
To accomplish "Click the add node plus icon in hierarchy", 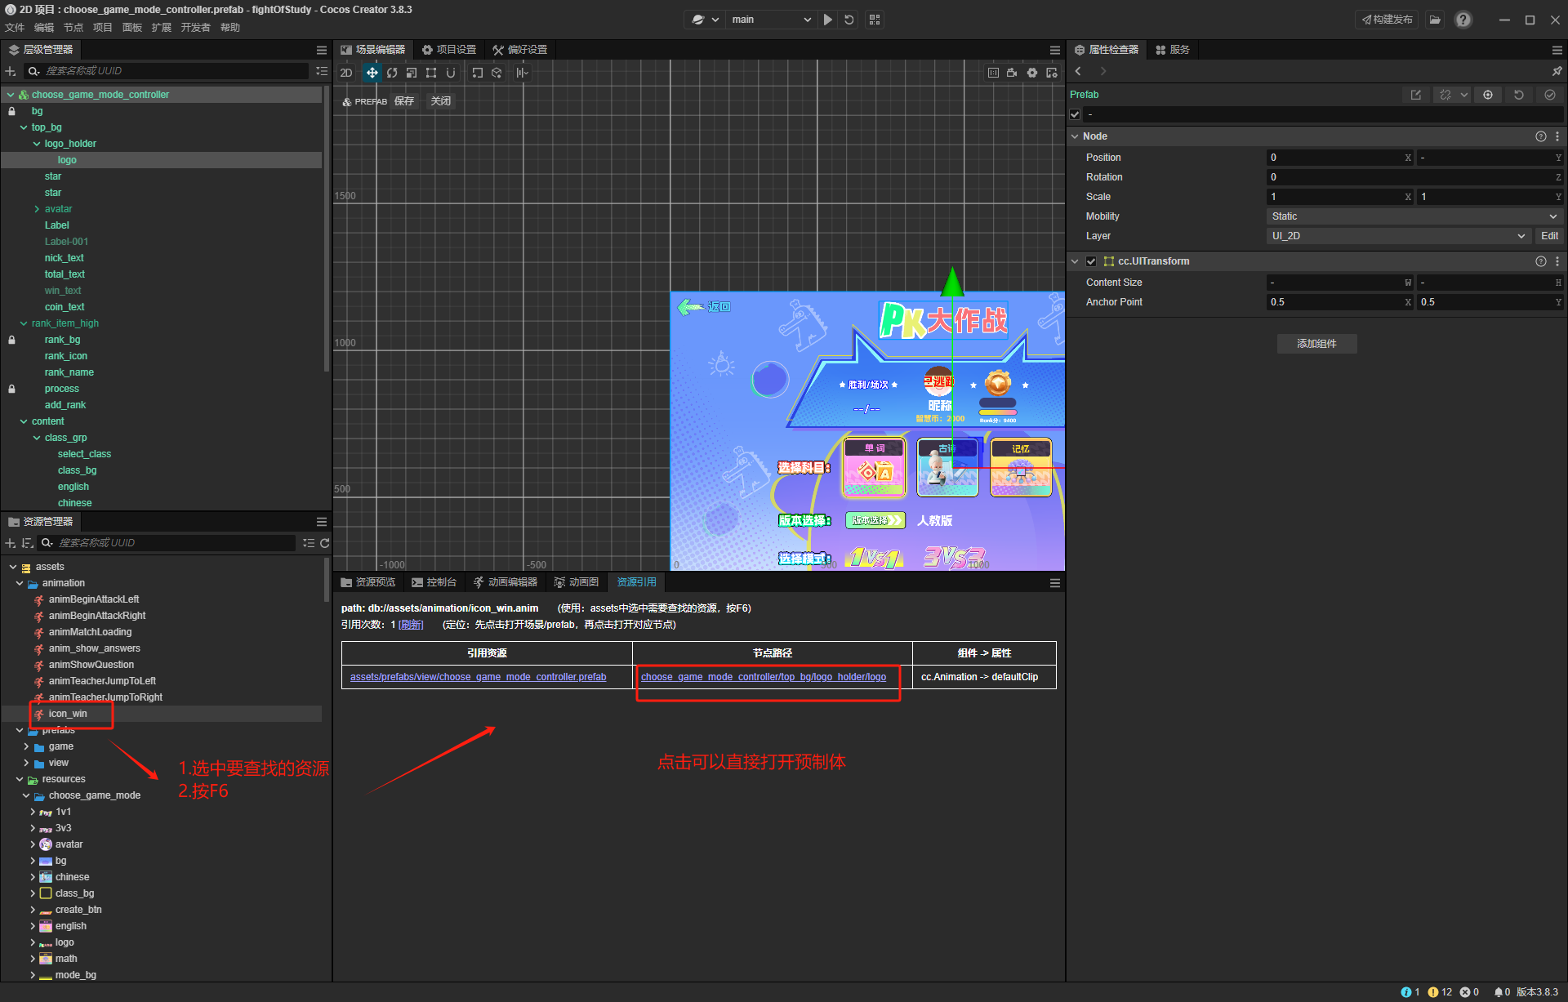I will pyautogui.click(x=11, y=72).
